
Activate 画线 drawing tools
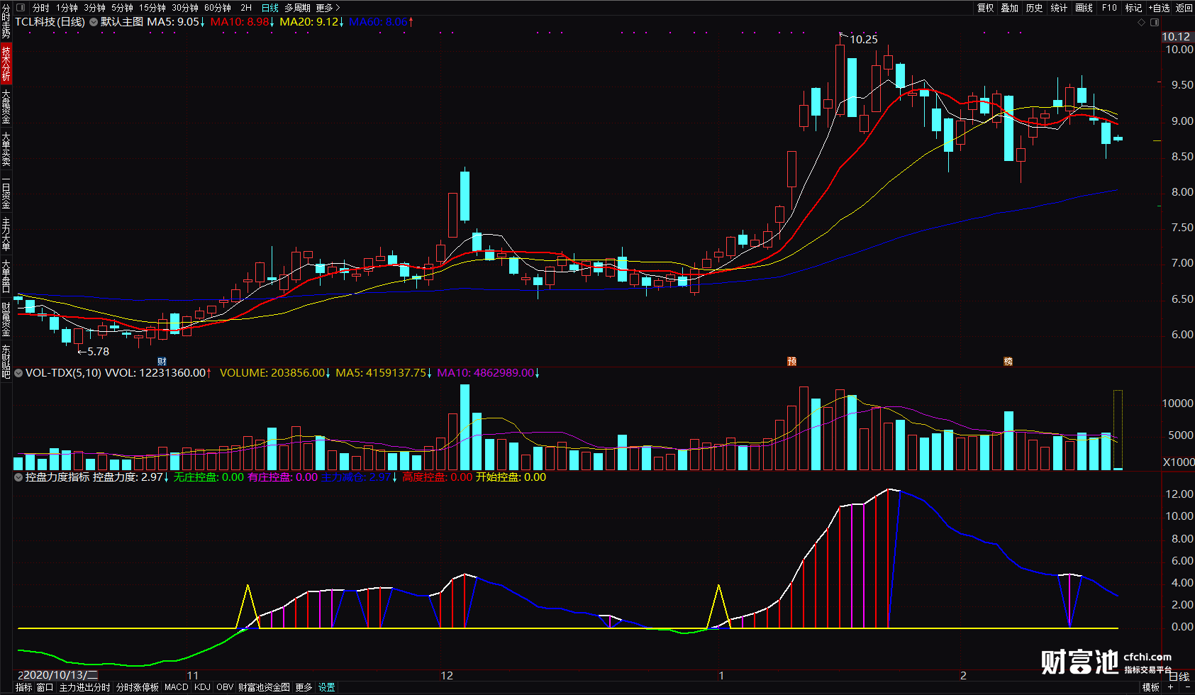(1084, 8)
